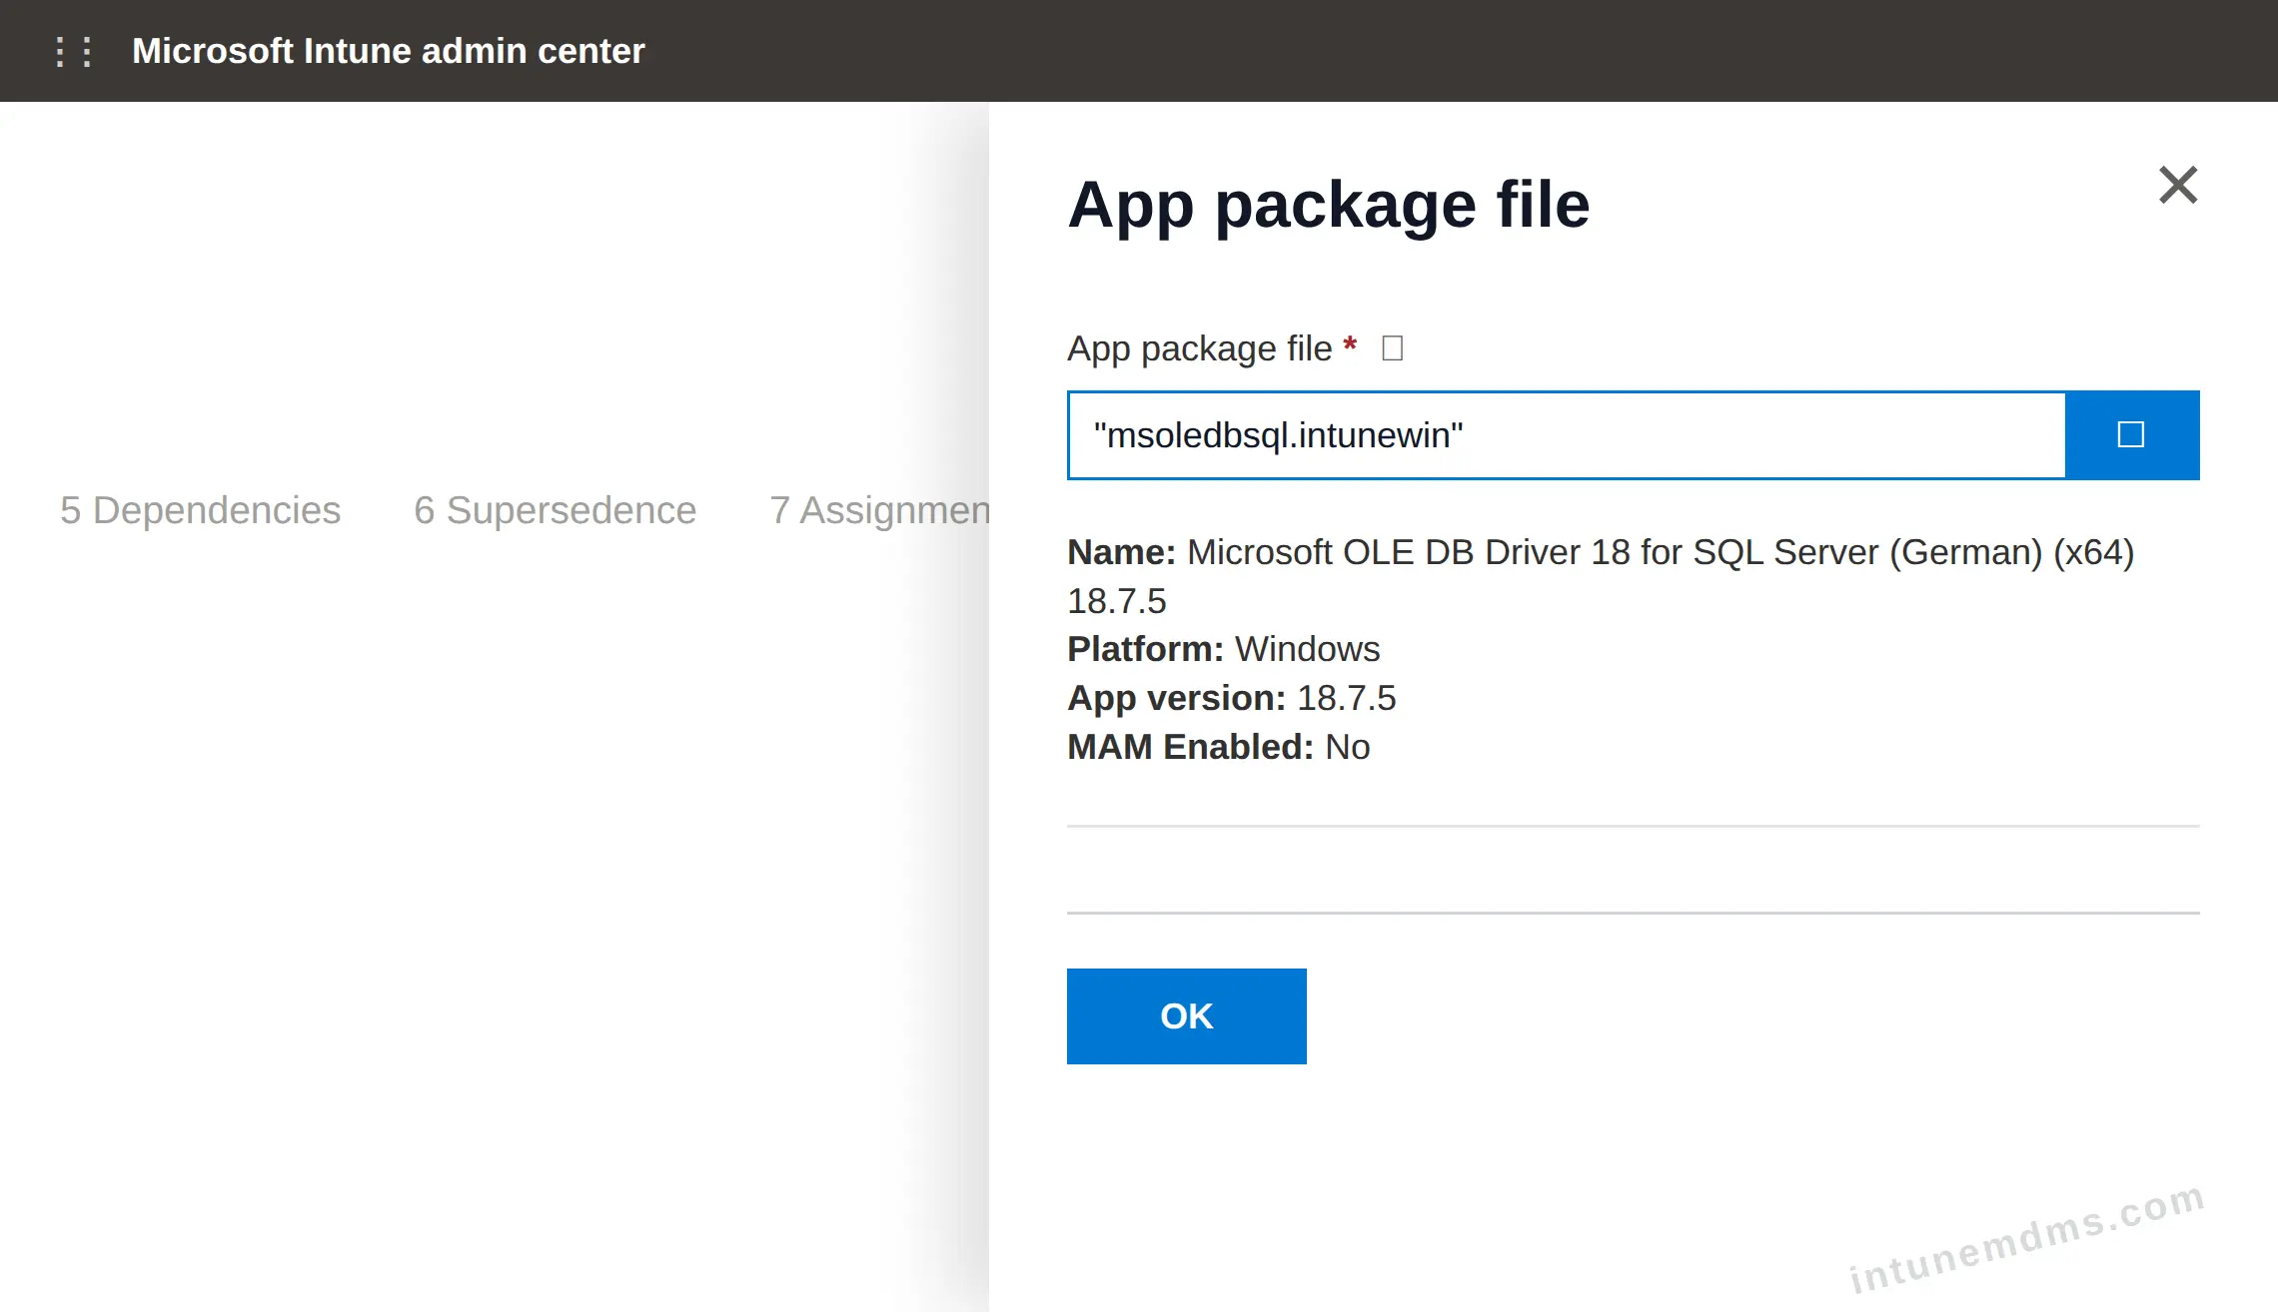Open the 7 Assignments step
The width and height of the screenshot is (2278, 1312).
(x=879, y=510)
